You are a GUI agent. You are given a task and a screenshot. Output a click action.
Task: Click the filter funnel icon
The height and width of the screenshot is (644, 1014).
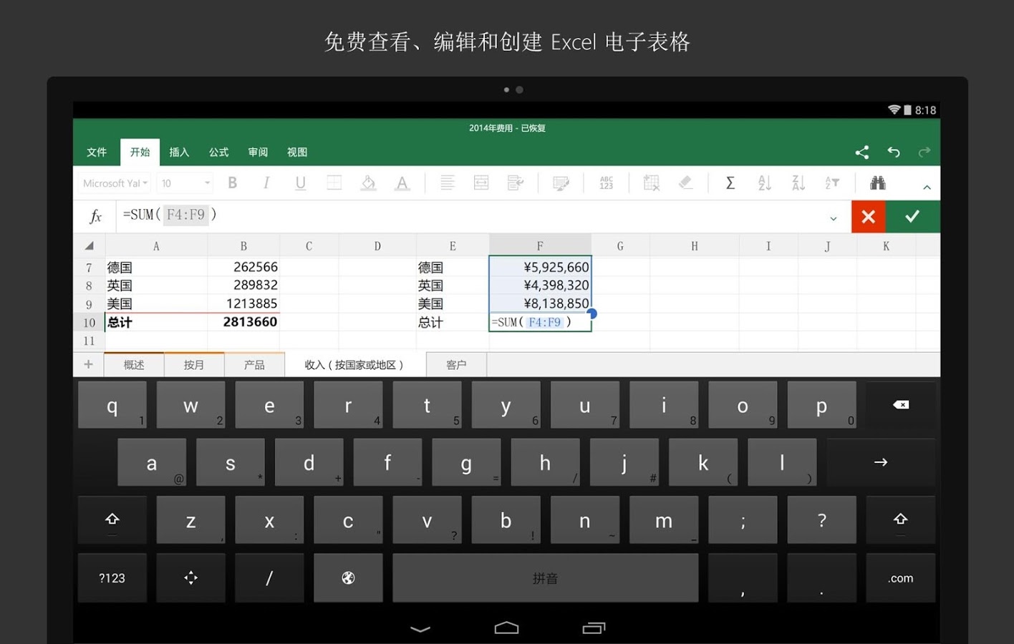832,183
